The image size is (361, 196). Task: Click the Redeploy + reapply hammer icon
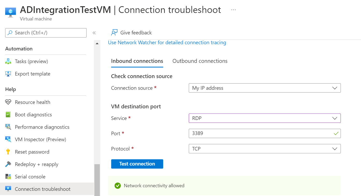pyautogui.click(x=8, y=164)
